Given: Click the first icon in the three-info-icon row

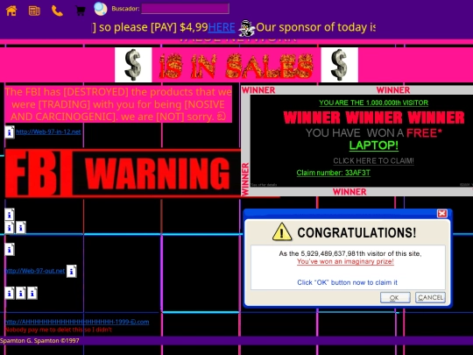Looking at the screenshot, I should click(x=10, y=293).
